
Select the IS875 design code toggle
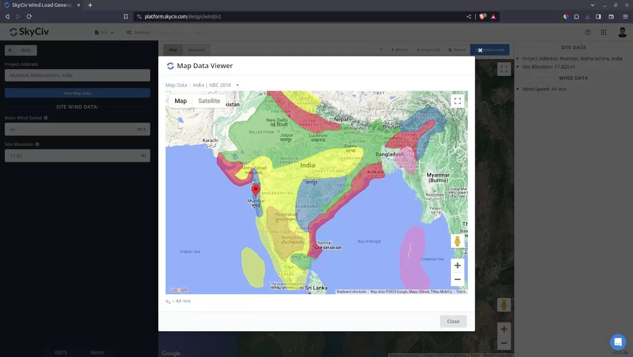coord(61,352)
